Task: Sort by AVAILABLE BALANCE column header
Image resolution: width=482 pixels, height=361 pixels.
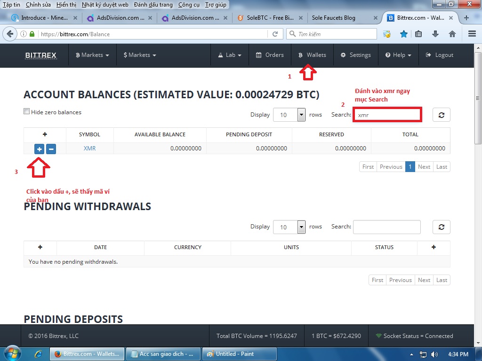Action: (x=160, y=134)
